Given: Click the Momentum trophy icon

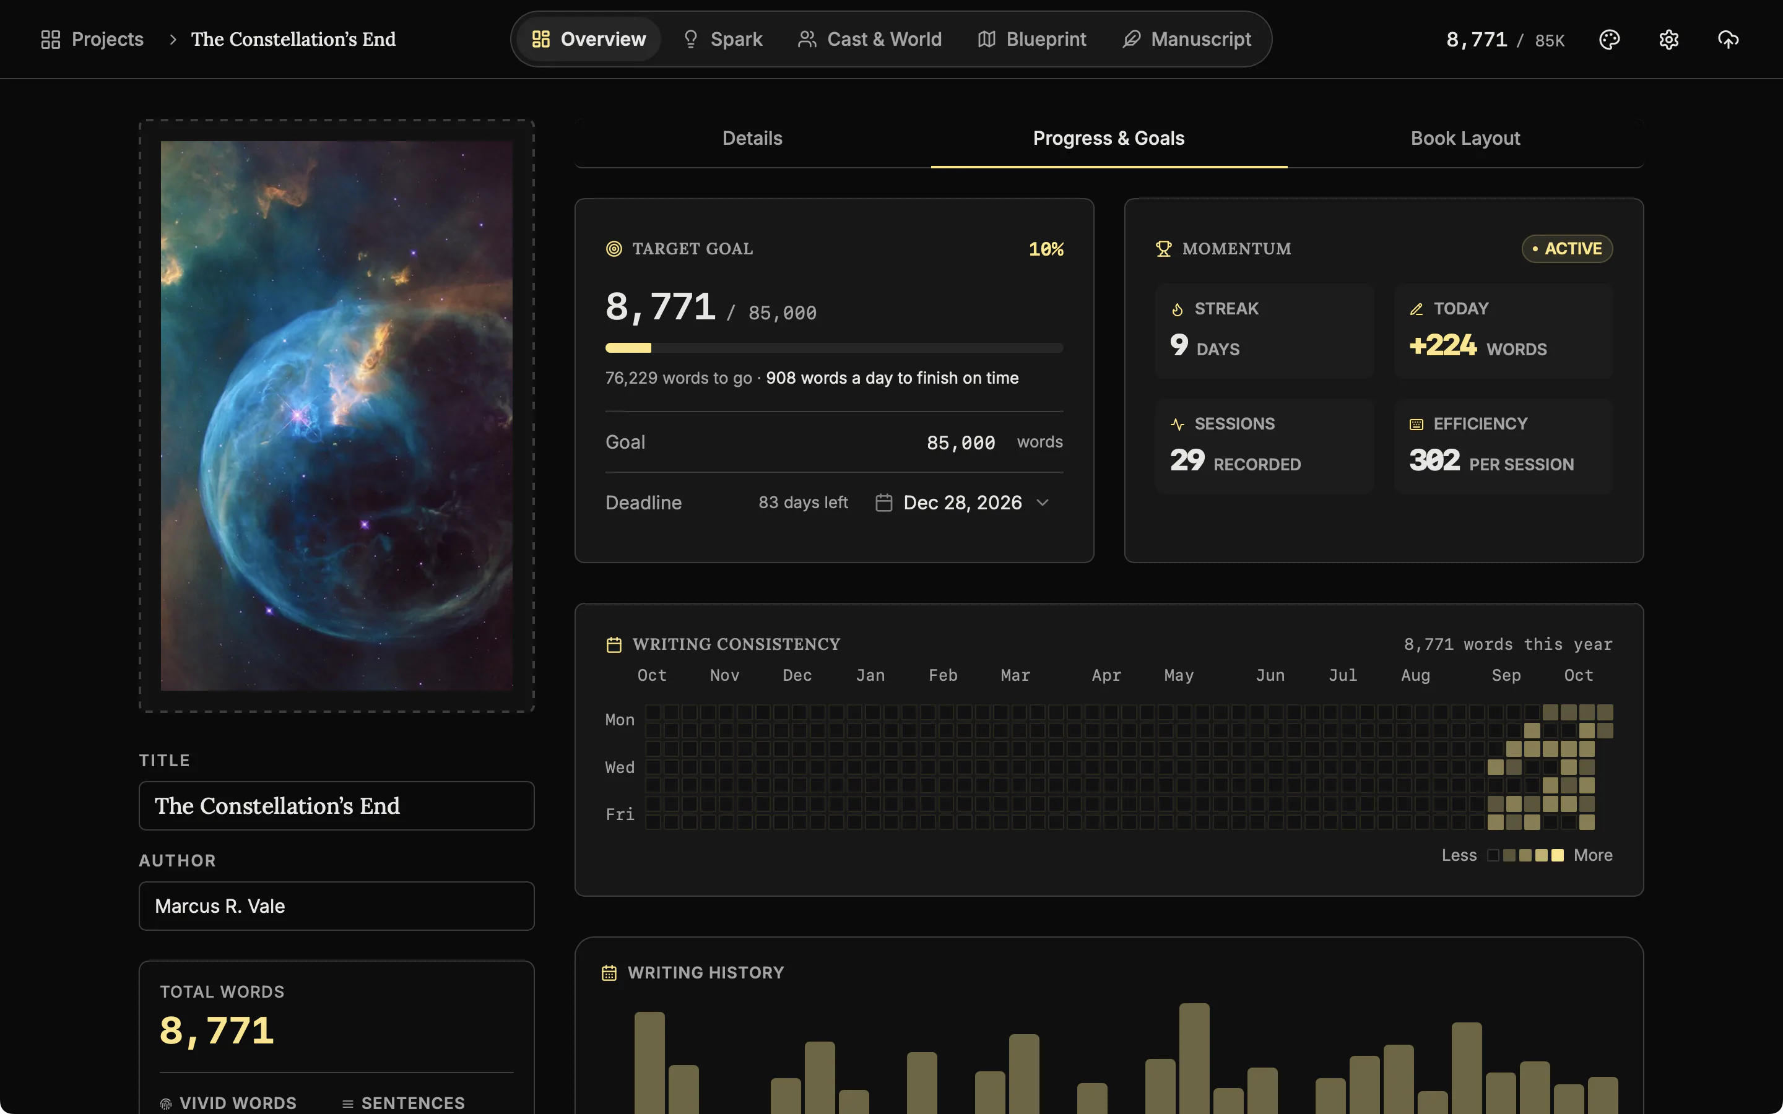Looking at the screenshot, I should point(1163,249).
